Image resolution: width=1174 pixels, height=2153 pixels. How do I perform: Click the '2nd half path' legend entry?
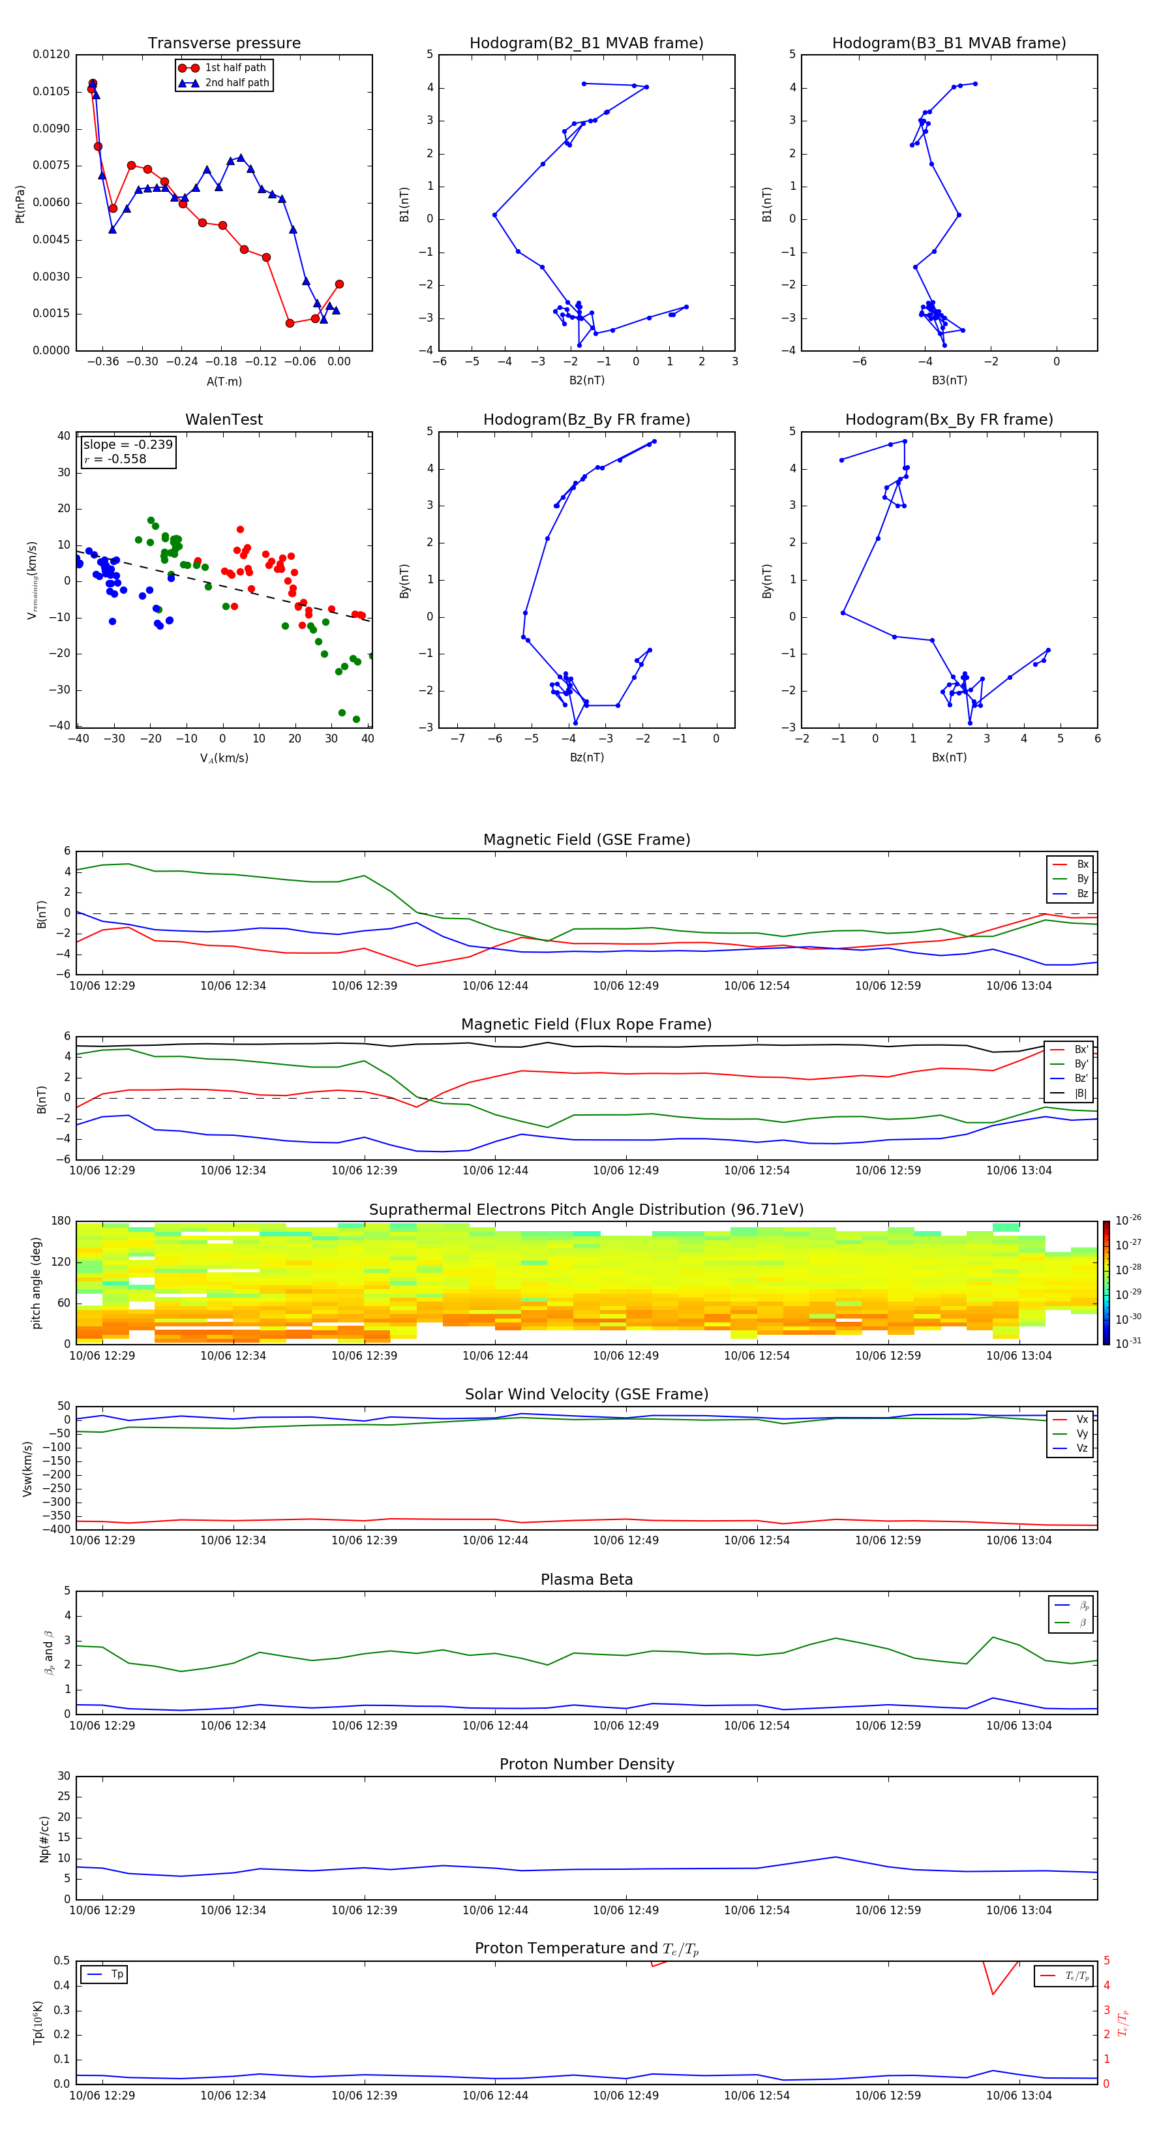(223, 83)
